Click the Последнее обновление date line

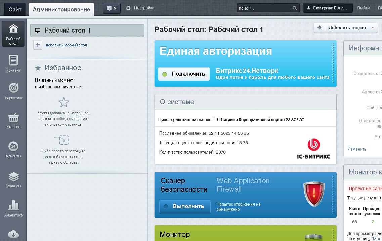204,133
